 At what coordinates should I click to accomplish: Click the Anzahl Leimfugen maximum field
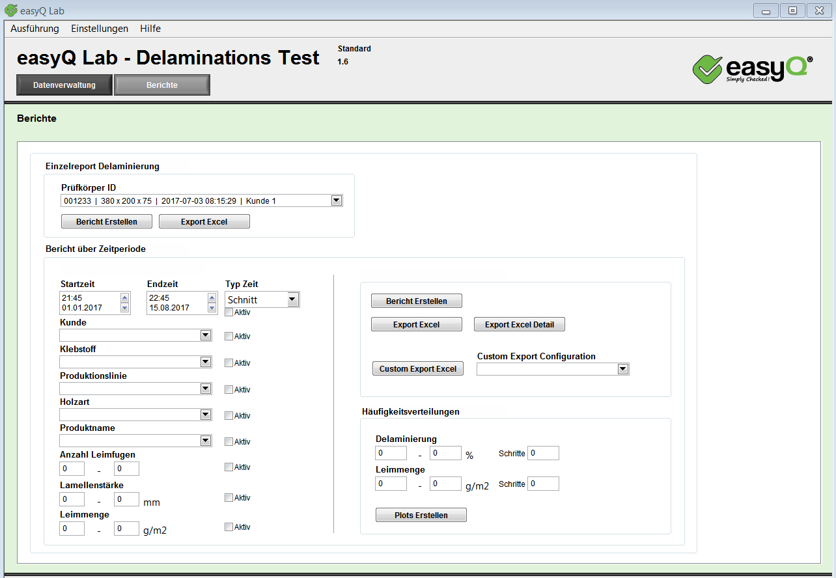tap(126, 469)
